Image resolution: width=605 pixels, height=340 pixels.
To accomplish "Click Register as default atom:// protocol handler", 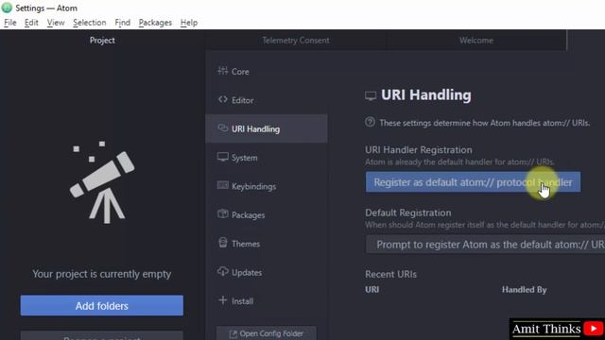I will (x=473, y=182).
